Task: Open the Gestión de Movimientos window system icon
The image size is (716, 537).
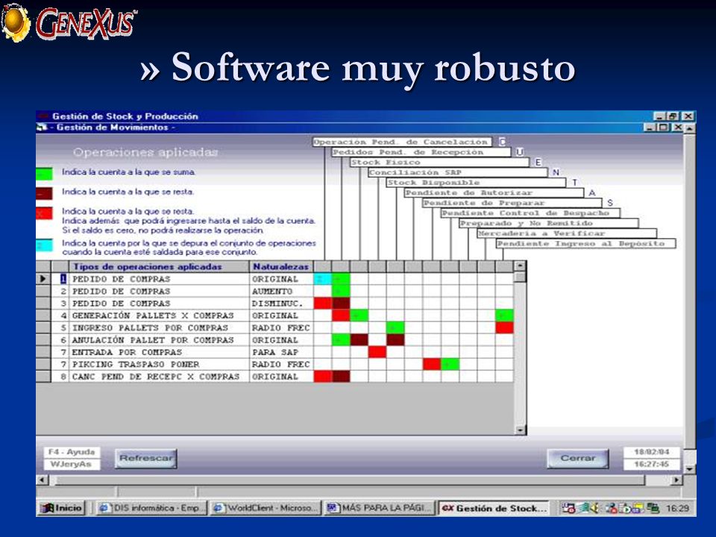Action: [42, 128]
